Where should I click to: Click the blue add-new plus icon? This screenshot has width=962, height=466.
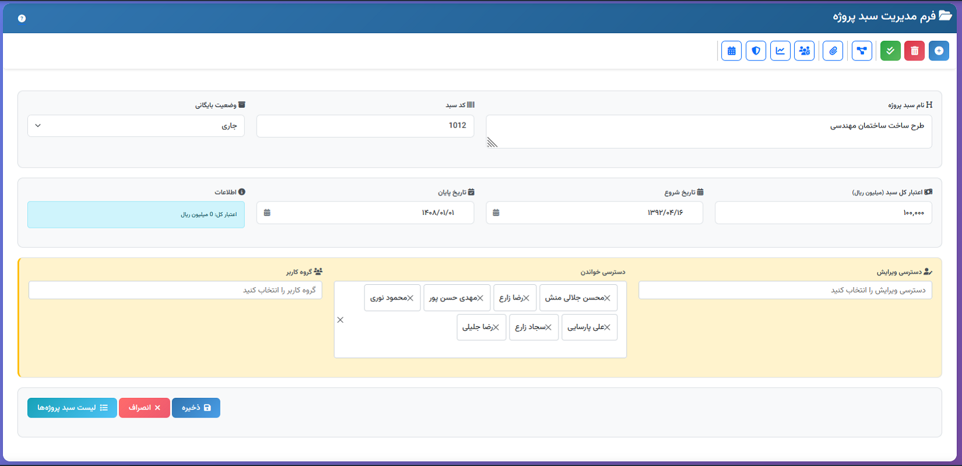939,51
